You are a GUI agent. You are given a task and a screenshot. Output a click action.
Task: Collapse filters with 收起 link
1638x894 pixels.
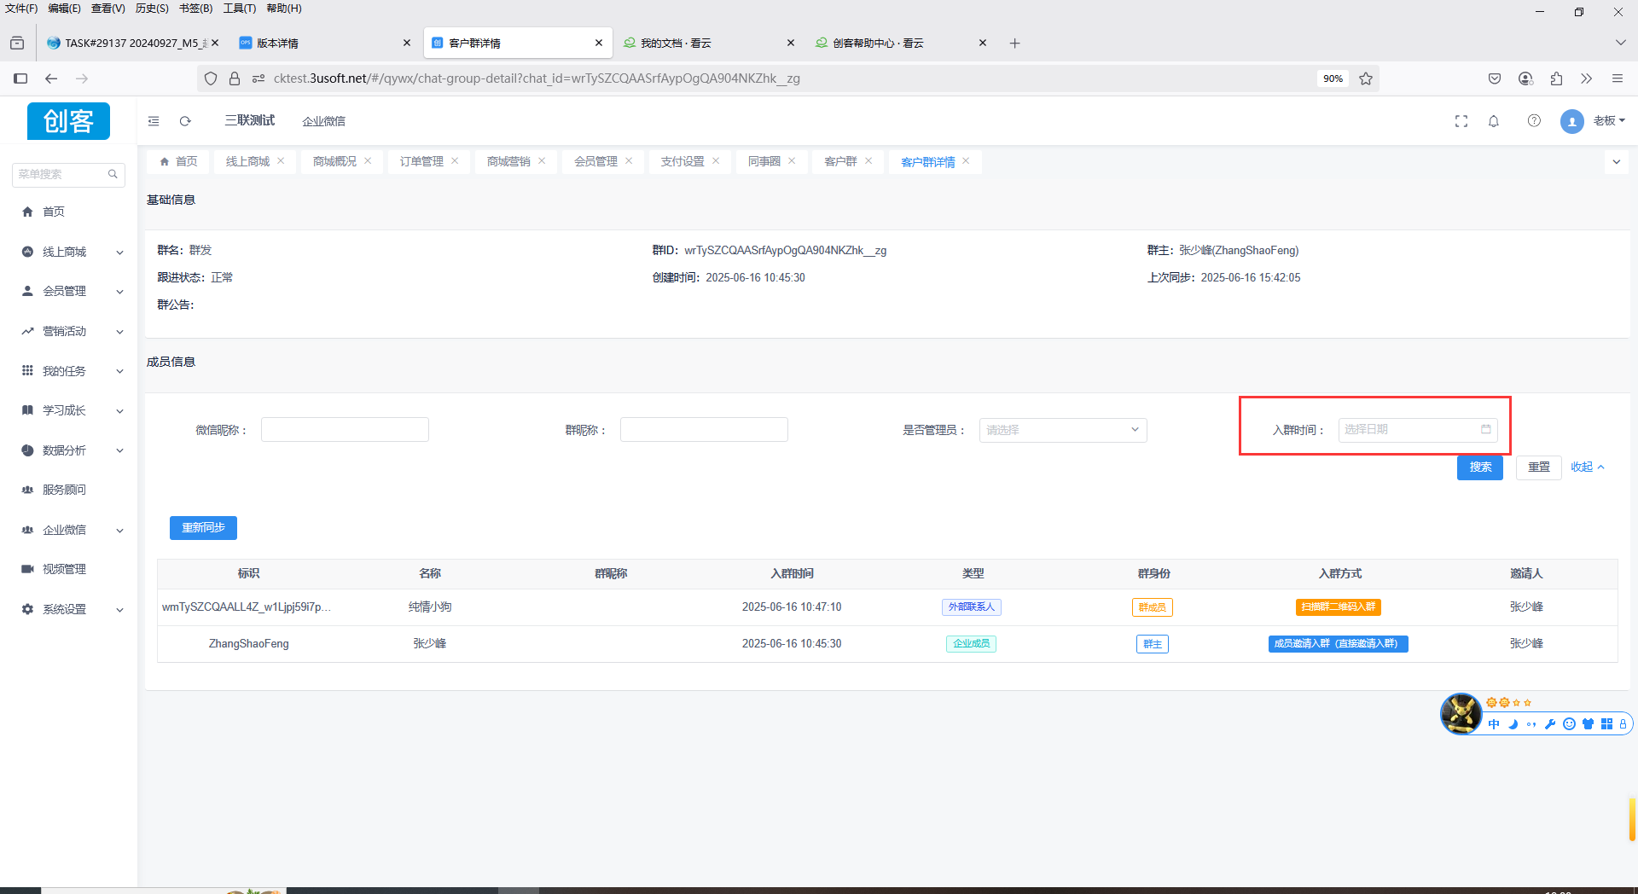1587,467
